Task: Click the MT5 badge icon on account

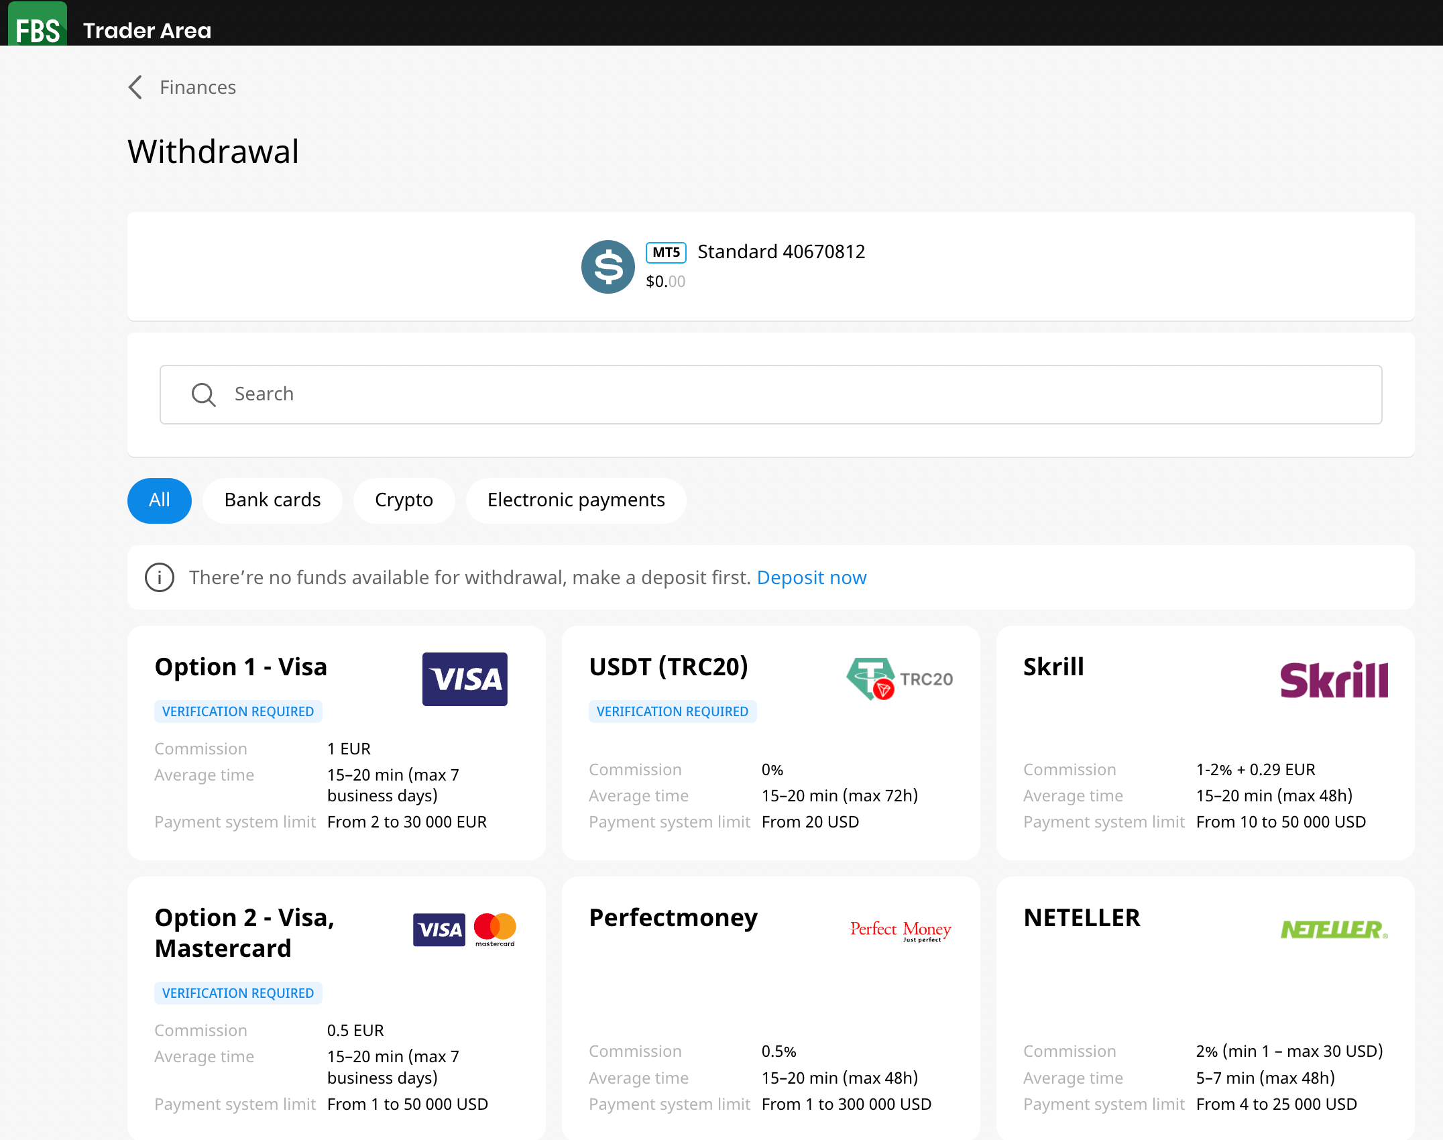Action: tap(665, 252)
